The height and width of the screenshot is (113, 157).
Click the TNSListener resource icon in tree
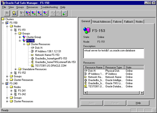[x=33, y=62]
